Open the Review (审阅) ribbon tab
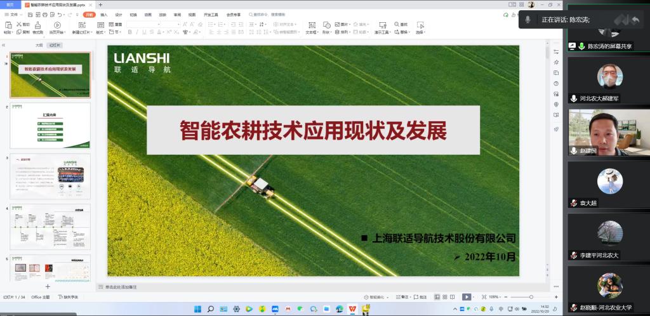The width and height of the screenshot is (650, 316). click(178, 15)
